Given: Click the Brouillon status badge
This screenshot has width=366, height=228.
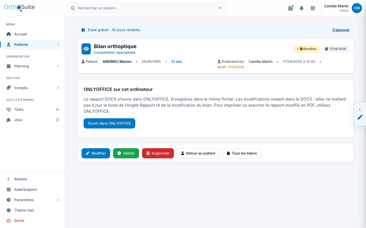Looking at the screenshot, I should (307, 49).
